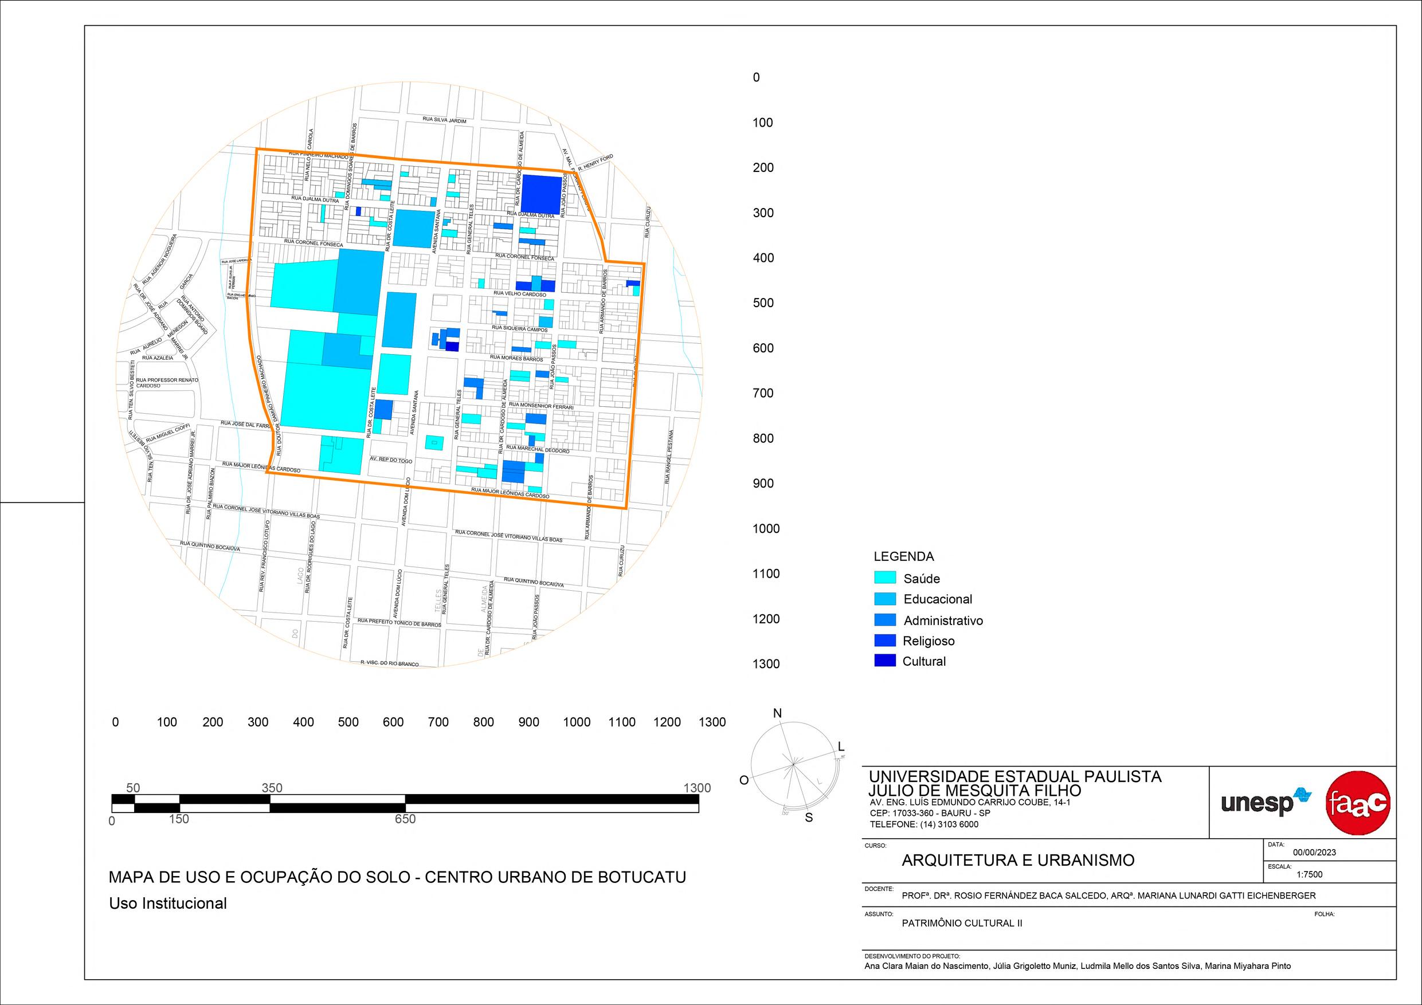The height and width of the screenshot is (1005, 1422).
Task: Click the Administrativo legend color swatch
Action: pos(885,620)
